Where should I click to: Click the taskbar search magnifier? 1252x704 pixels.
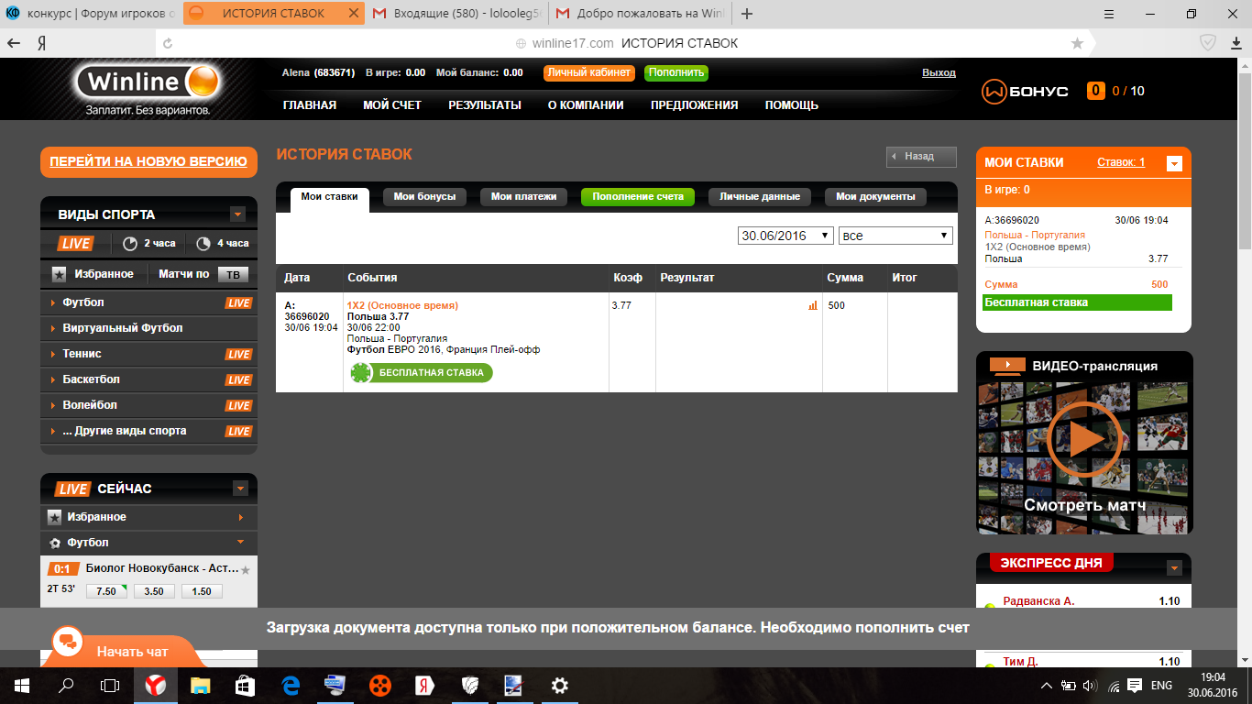point(66,685)
